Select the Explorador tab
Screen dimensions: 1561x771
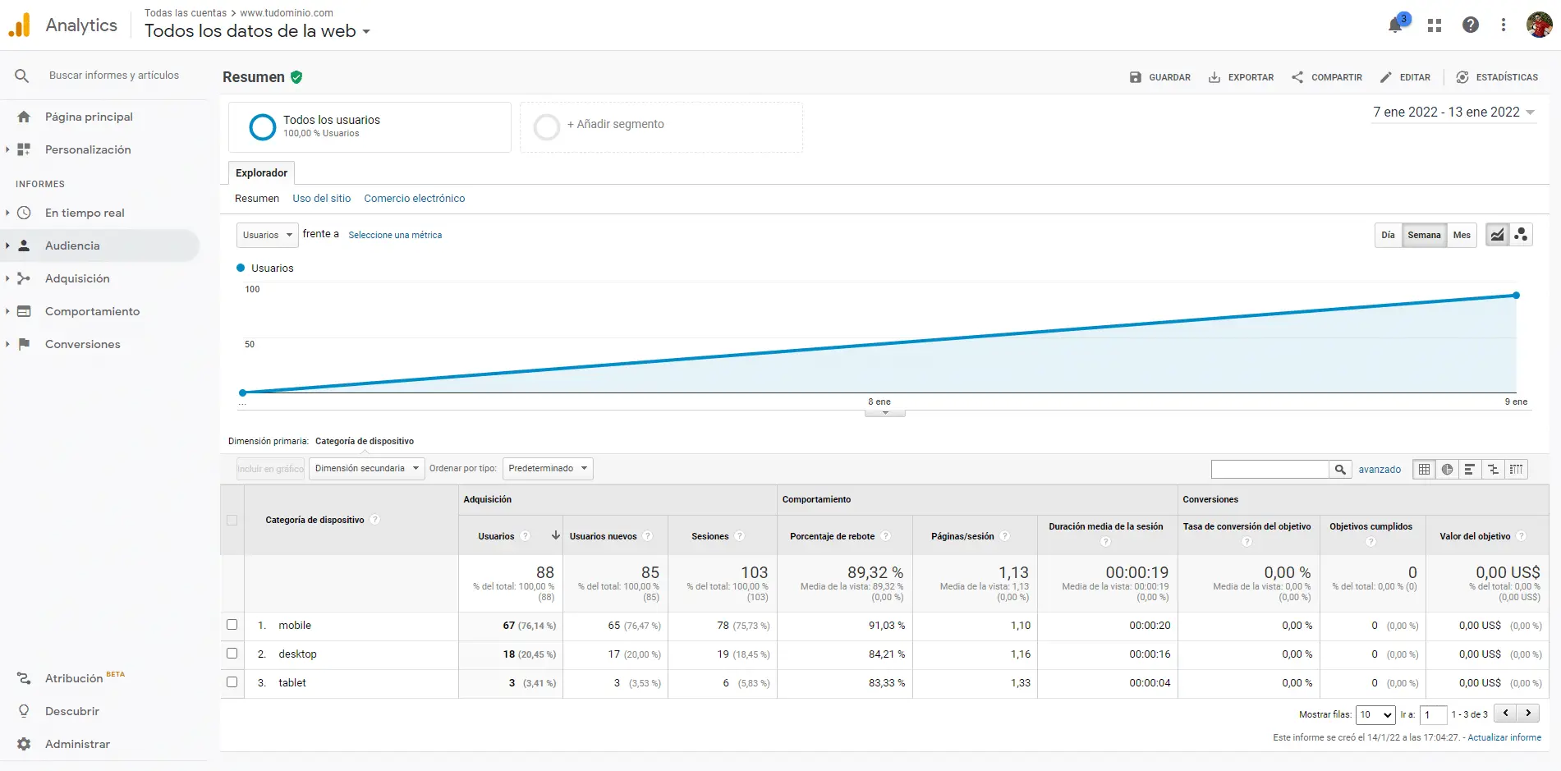[x=261, y=173]
